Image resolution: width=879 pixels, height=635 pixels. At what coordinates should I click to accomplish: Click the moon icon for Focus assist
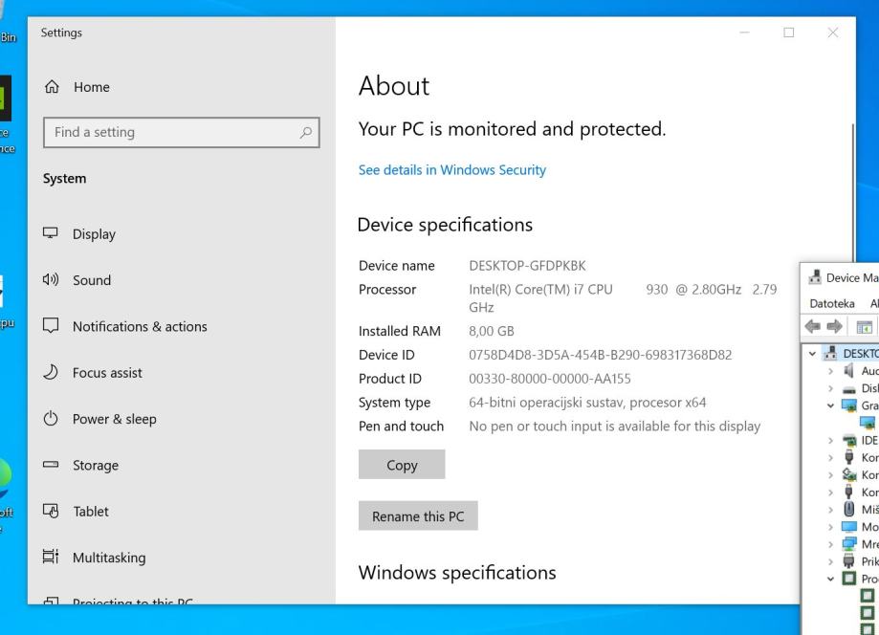52,373
